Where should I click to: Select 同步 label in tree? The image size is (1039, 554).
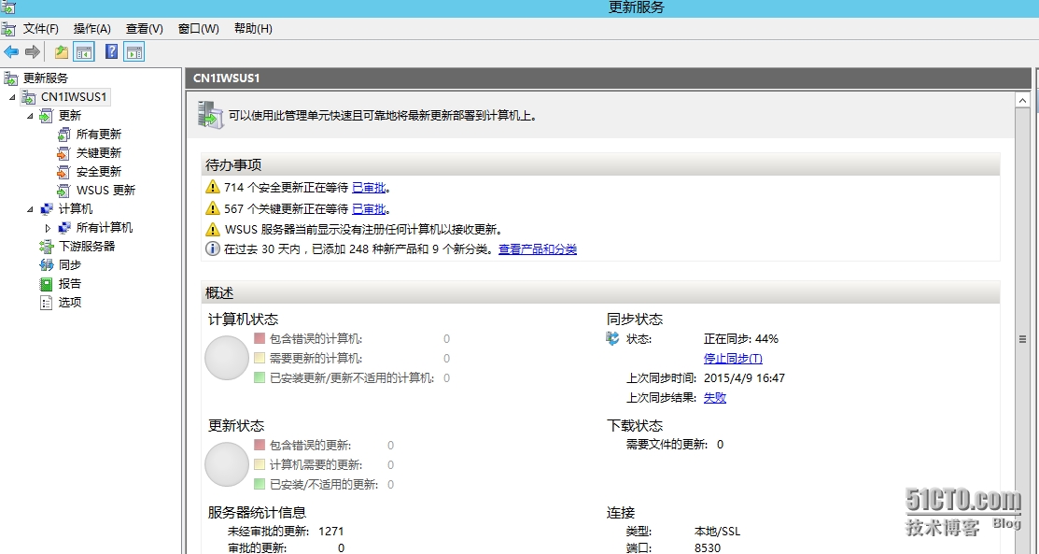click(x=70, y=264)
